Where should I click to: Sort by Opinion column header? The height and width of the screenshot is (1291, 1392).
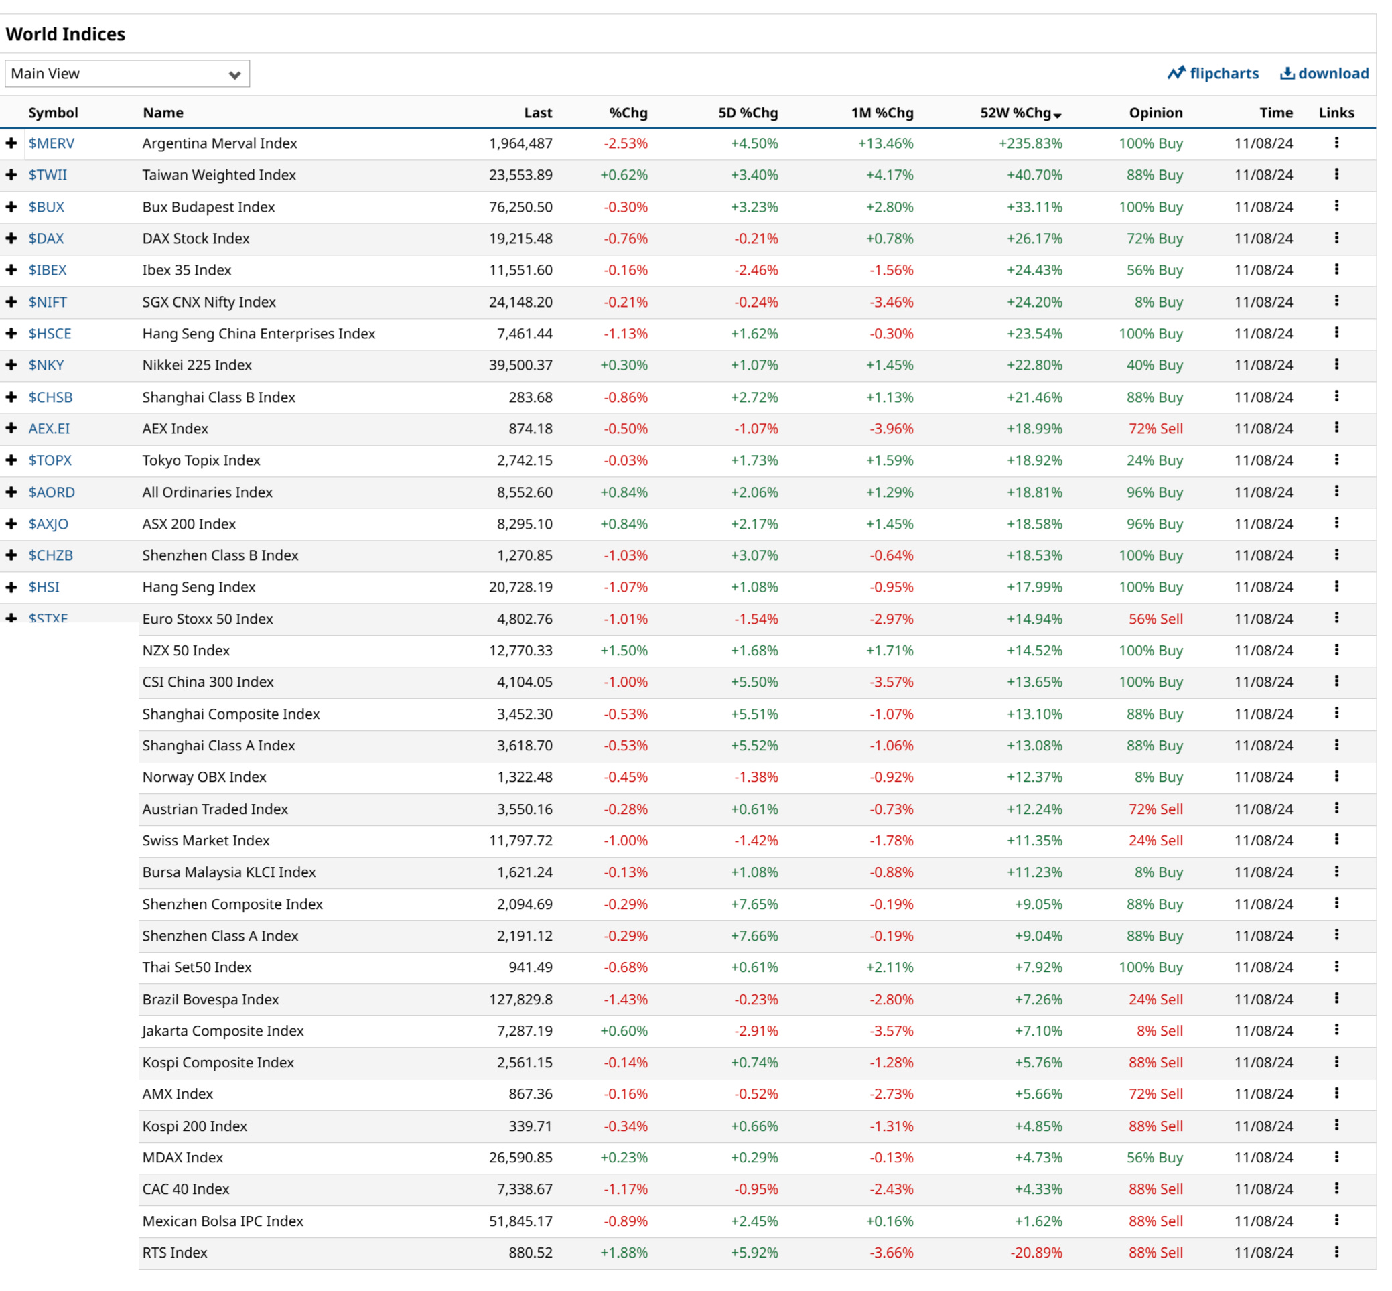(1156, 113)
